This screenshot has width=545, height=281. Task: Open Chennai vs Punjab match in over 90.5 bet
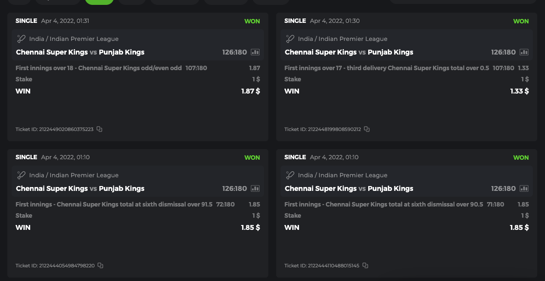click(349, 188)
